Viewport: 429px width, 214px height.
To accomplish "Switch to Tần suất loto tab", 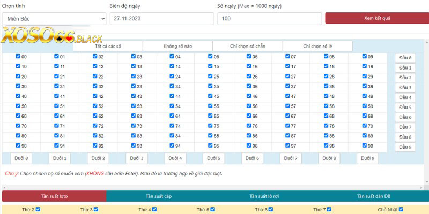I will (54, 196).
